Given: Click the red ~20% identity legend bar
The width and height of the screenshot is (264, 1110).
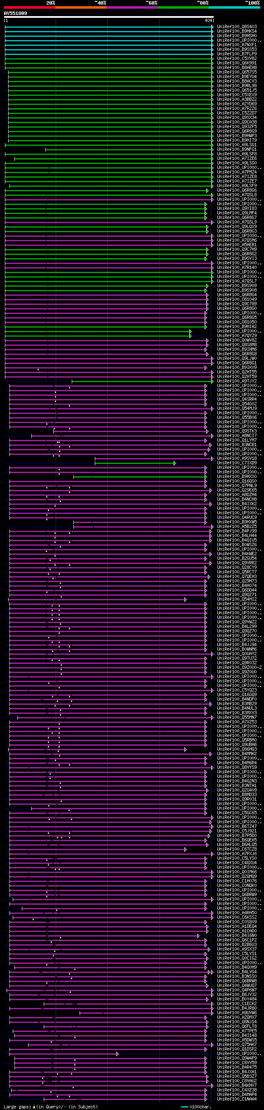Looking at the screenshot, I should 30,7.
